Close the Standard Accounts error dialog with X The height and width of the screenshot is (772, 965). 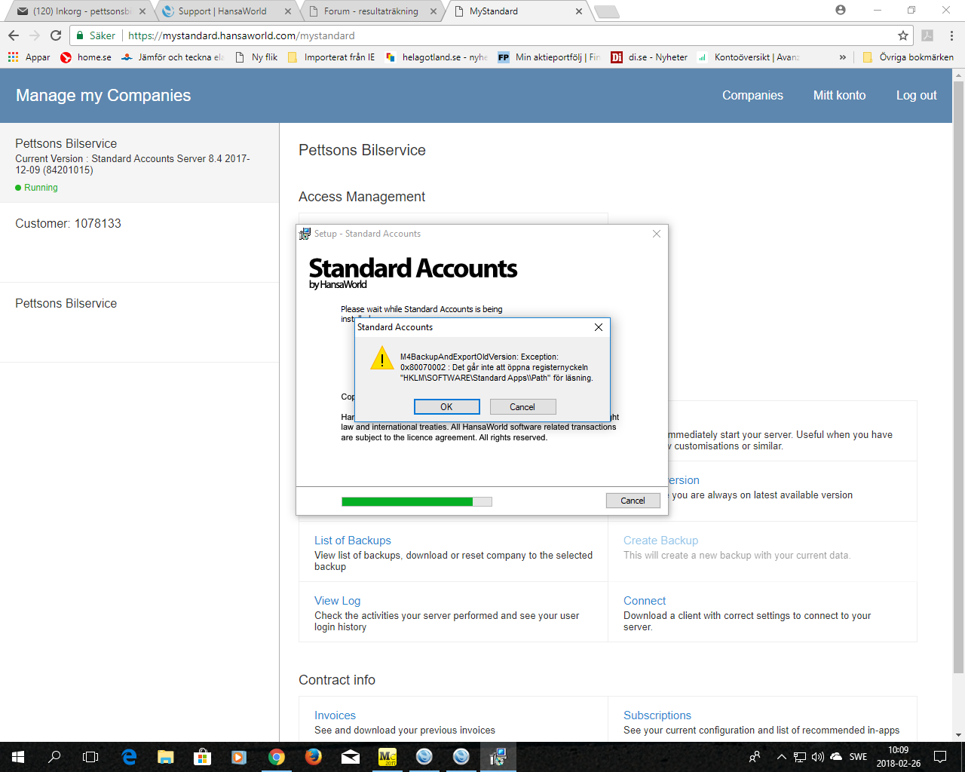tap(598, 327)
